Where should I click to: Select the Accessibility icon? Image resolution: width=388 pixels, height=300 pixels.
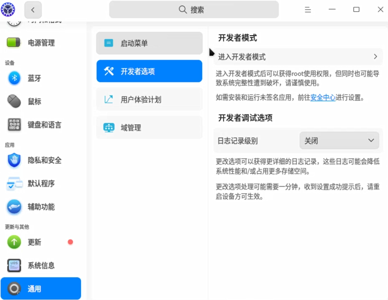14,207
